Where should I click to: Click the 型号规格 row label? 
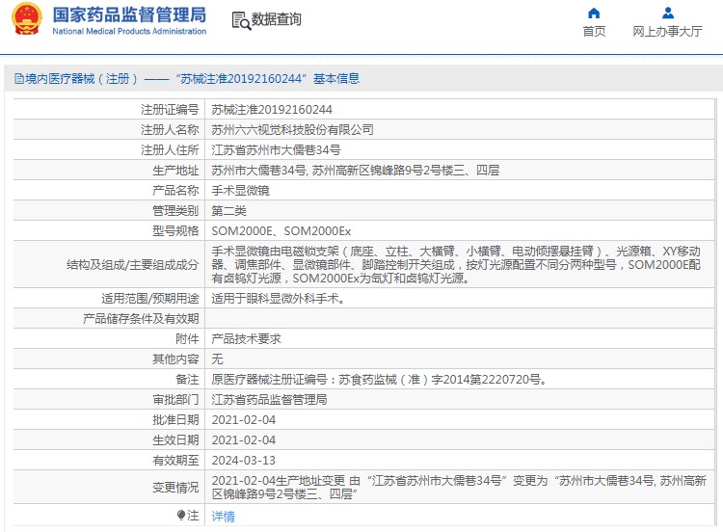[175, 231]
